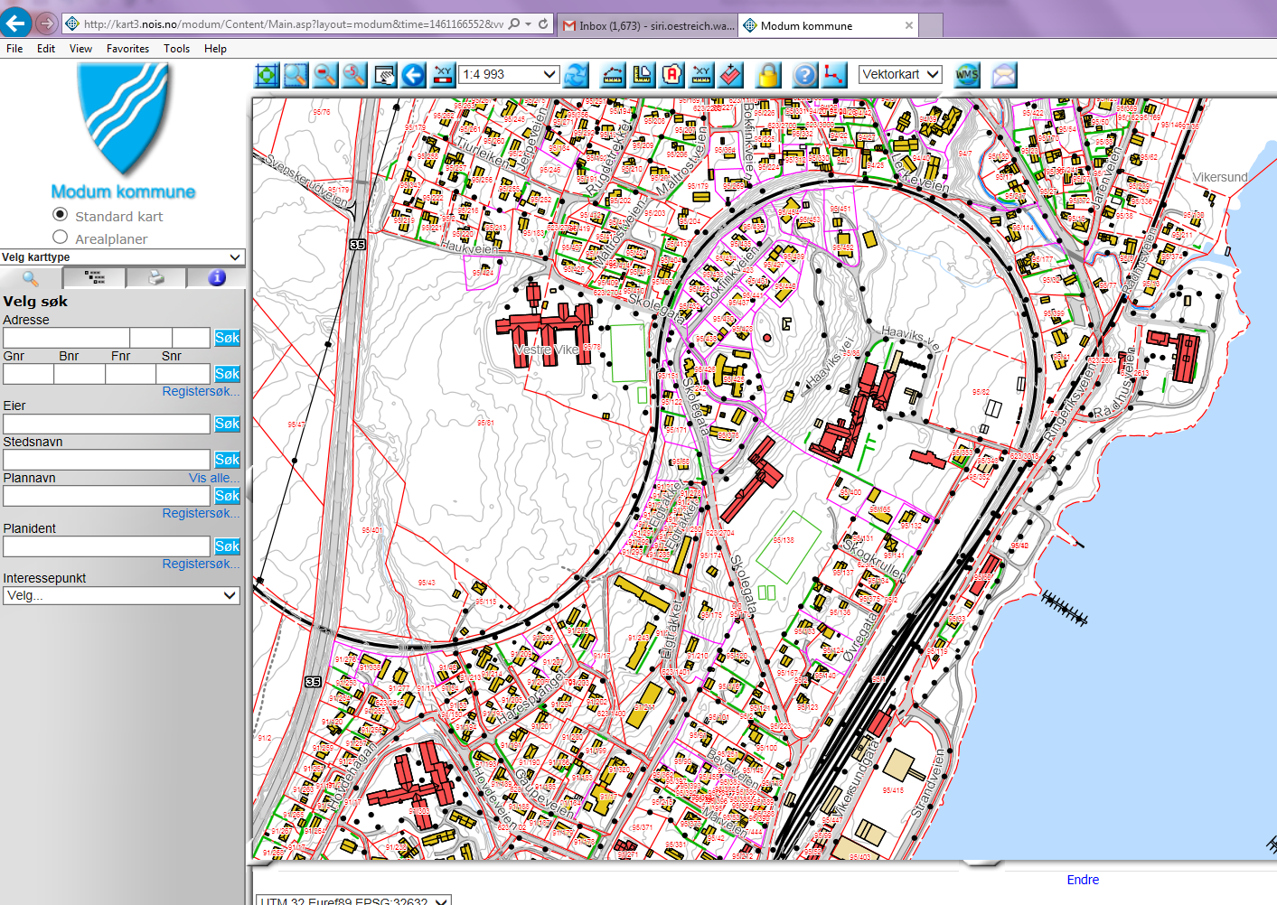The image size is (1277, 905).
Task: Switch to the layer legend tree tab
Action: click(94, 278)
